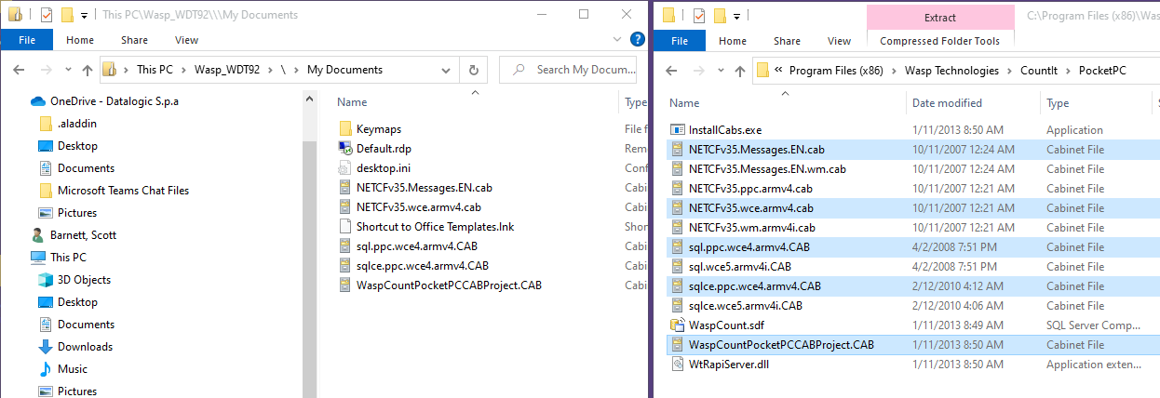Go back in the right PocketPC window

click(671, 70)
